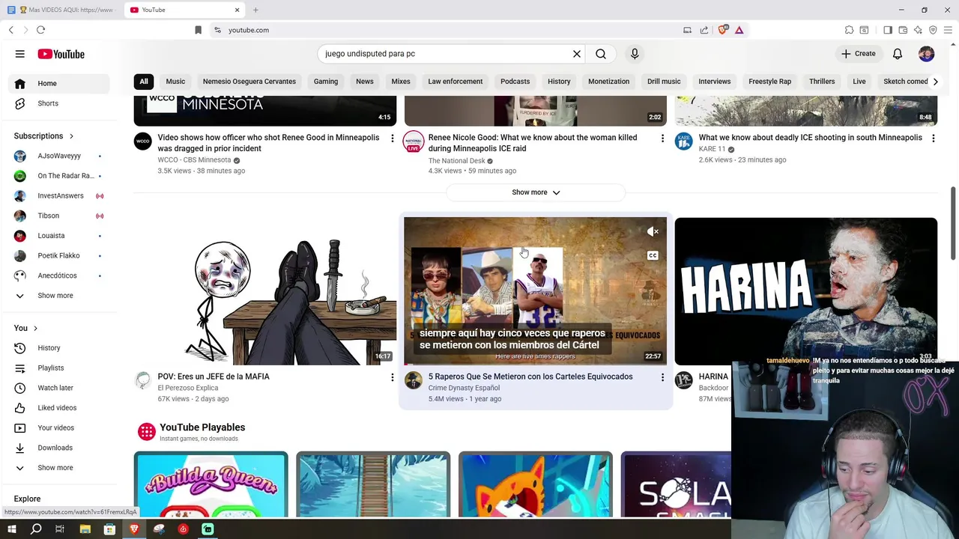The image size is (959, 539).
Task: Select the All filter chip
Action: (144, 82)
